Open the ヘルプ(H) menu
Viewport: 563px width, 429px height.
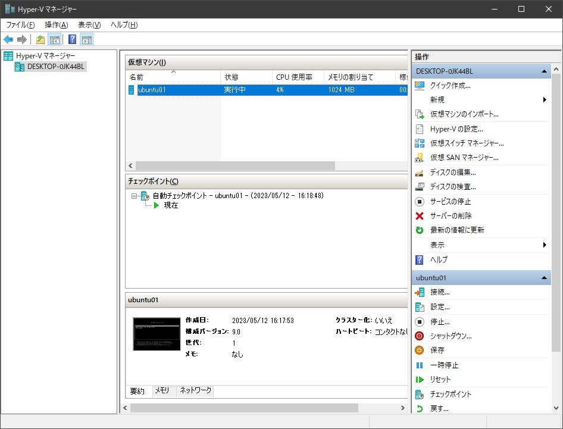point(124,25)
